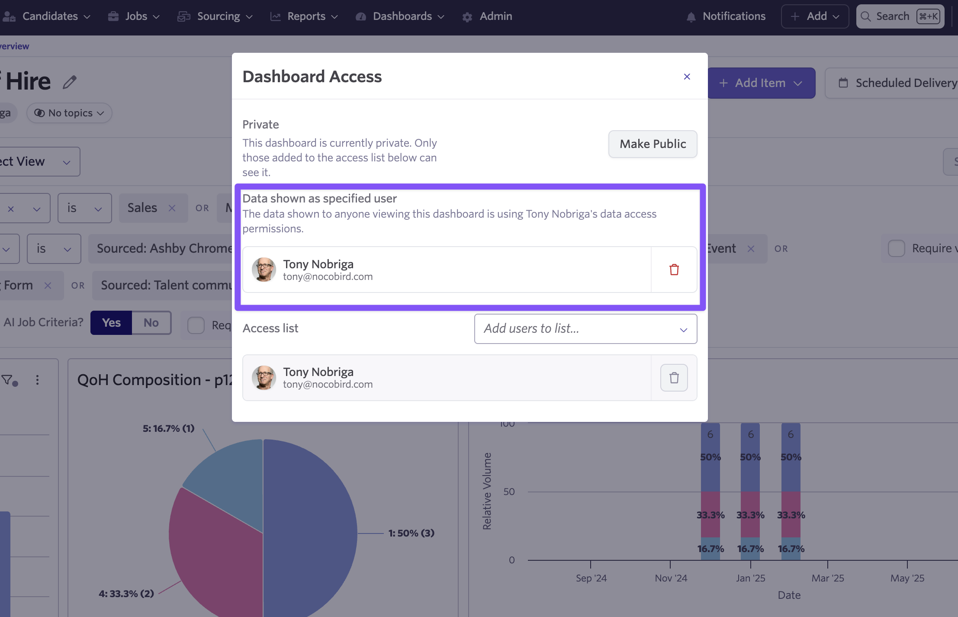Open the Candidates menu
Screen dimensions: 958x617
point(47,16)
